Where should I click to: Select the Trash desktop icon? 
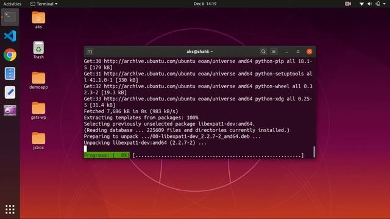tap(38, 50)
